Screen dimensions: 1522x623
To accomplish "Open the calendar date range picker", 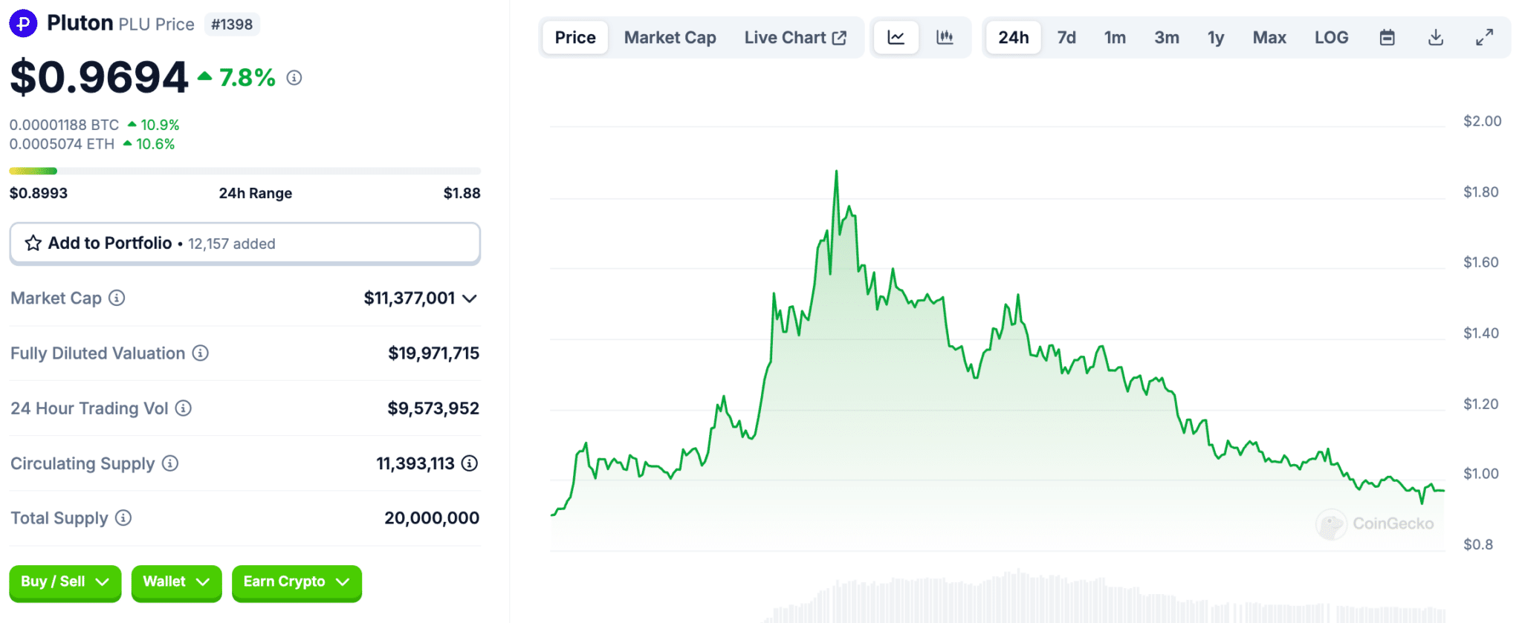I will point(1387,37).
